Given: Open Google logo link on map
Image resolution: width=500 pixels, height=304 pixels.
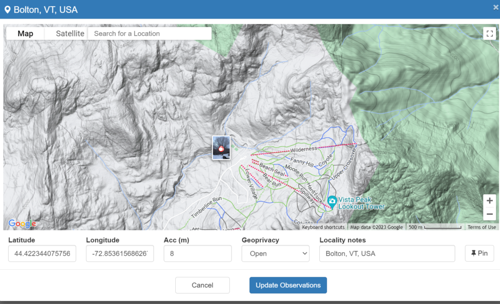Looking at the screenshot, I should point(22,223).
